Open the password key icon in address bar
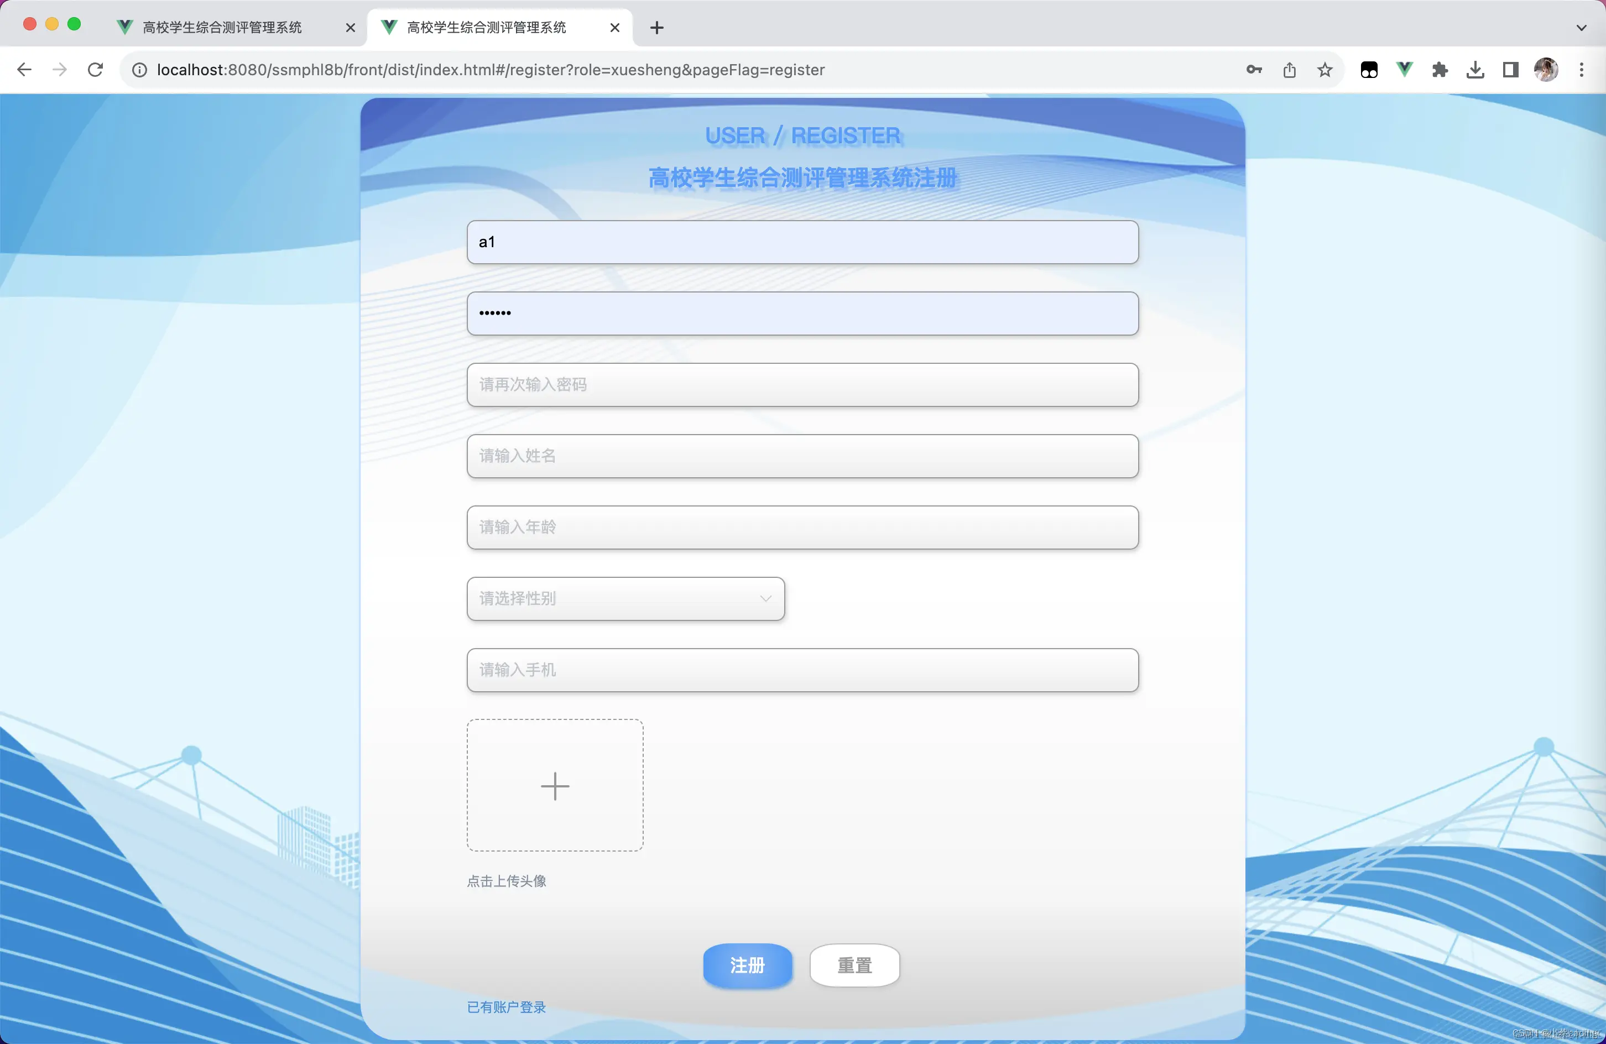This screenshot has width=1606, height=1044. point(1254,70)
